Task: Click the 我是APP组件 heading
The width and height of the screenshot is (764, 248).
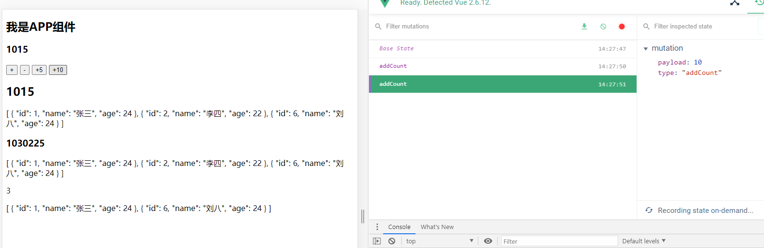Action: 41,27
